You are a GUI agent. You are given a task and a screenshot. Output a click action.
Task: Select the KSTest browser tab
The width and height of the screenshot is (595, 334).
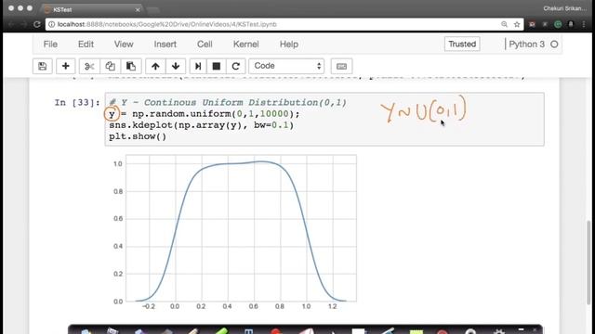pos(91,9)
